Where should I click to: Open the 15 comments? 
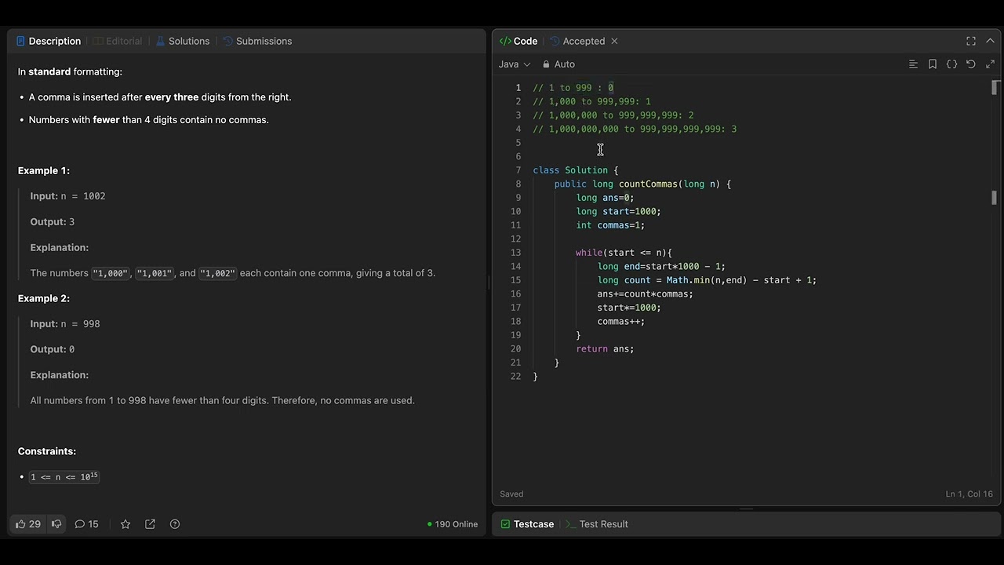tap(86, 524)
